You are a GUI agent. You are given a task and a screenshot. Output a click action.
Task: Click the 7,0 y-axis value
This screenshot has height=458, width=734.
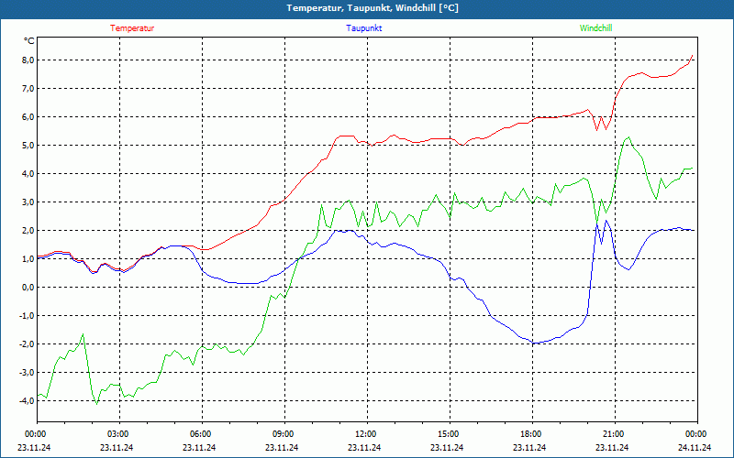coord(28,88)
